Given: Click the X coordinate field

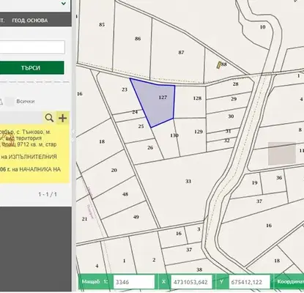Looking at the screenshot, I should click(191, 282).
